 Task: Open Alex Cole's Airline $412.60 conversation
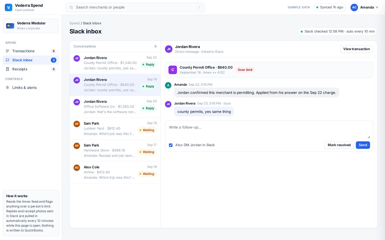[x=115, y=172]
